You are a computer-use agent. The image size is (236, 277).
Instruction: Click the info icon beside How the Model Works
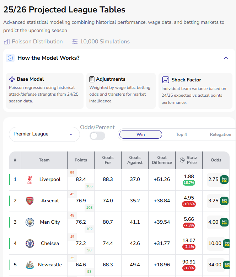point(10,58)
